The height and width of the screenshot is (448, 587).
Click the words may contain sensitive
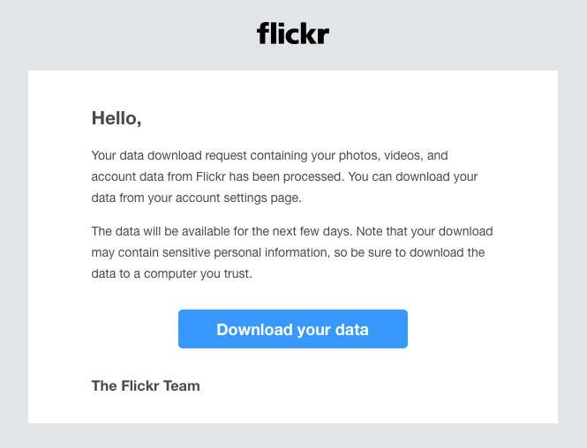pos(151,252)
